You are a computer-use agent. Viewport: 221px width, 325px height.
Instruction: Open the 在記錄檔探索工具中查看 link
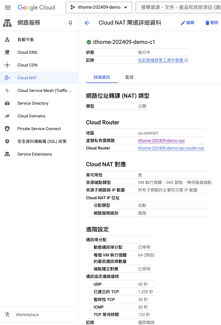click(161, 60)
